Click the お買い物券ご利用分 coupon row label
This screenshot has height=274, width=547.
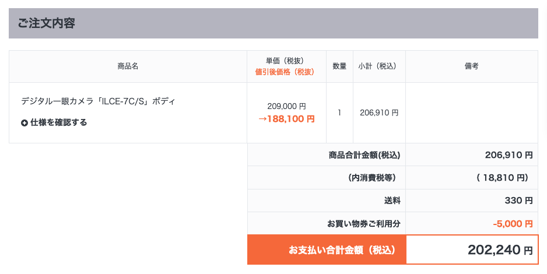coord(363,223)
